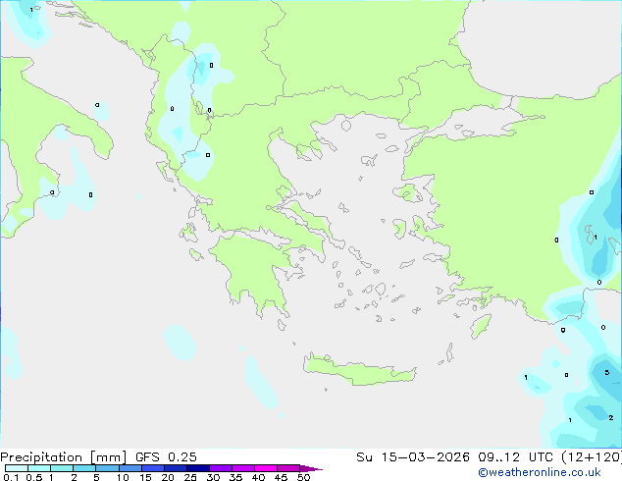622x481 pixels.
Task: Choose the 20–25 mm legend color swatch
Action: coord(175,468)
